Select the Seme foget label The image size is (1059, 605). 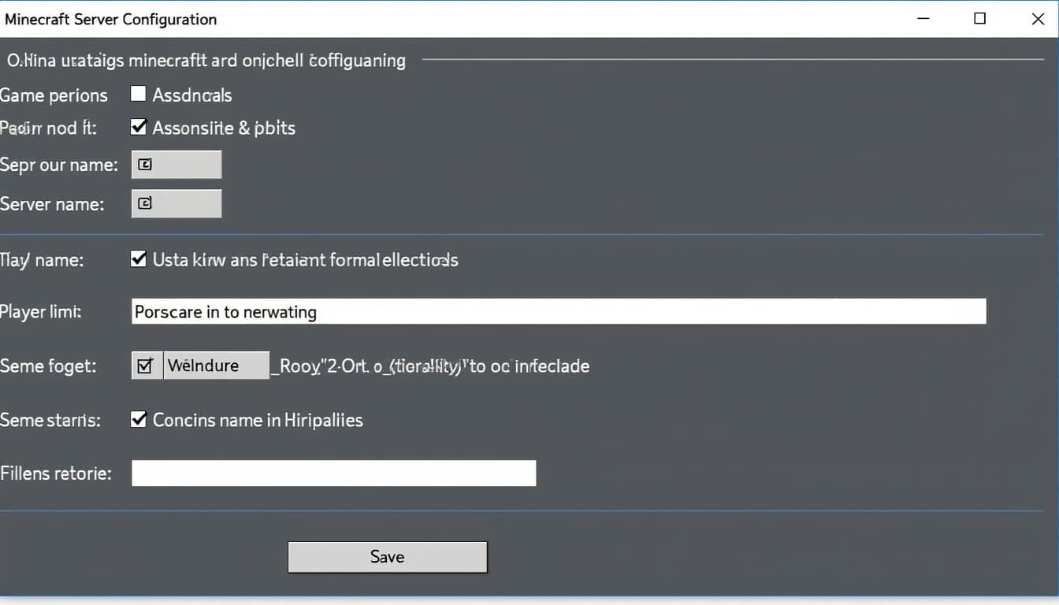click(48, 366)
